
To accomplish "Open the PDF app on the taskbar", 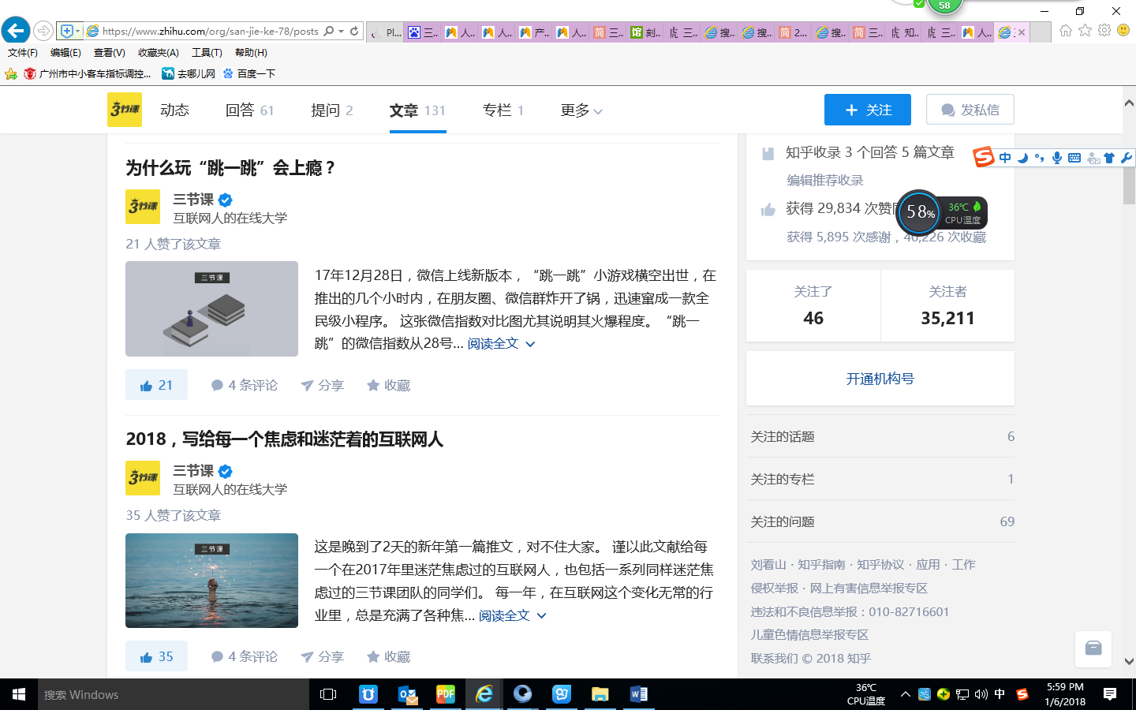I will coord(446,694).
